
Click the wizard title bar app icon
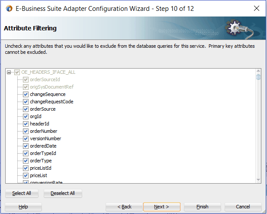(x=9, y=8)
